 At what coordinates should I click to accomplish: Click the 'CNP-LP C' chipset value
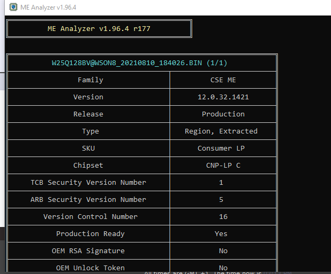click(x=223, y=166)
